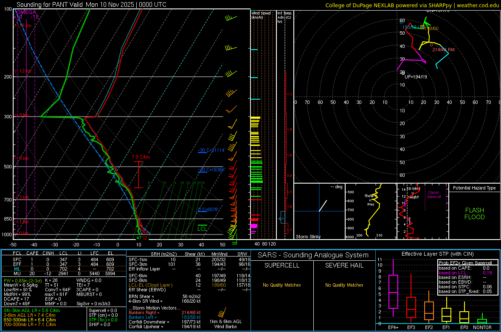
Task: Click the red 7.9 C/km lapse rate label
Action: pyautogui.click(x=141, y=157)
